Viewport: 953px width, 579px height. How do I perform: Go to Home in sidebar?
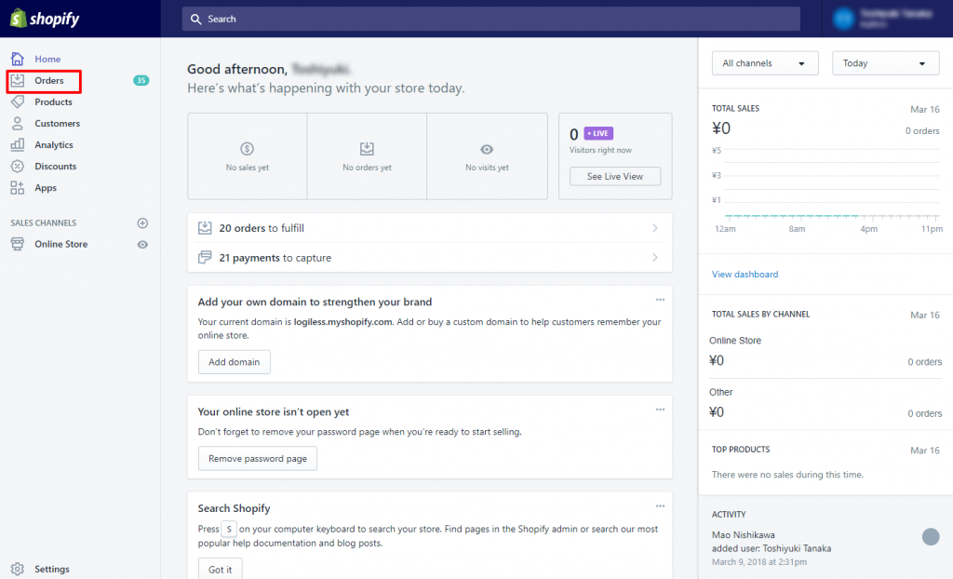47,59
